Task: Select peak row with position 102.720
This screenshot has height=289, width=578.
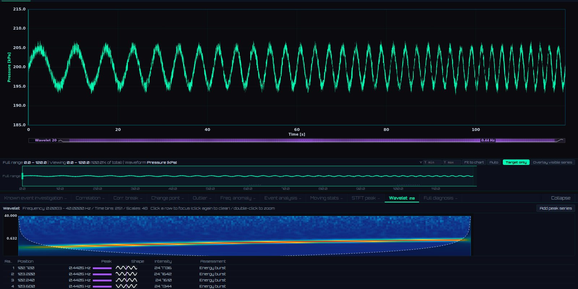Action: tap(289, 268)
